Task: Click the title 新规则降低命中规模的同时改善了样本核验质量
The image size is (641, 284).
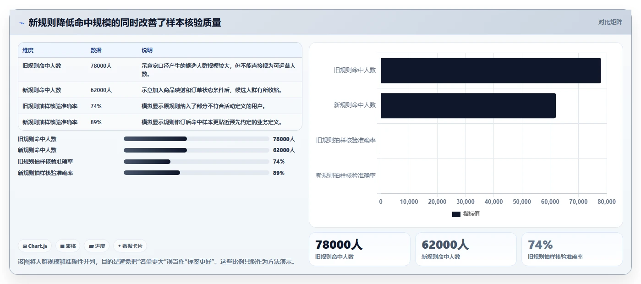Action: pos(125,22)
